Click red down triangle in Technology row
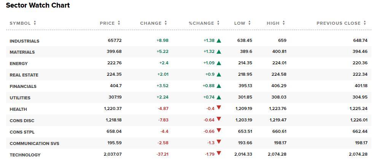Viewport: 373px width, 161px height. 219,153
